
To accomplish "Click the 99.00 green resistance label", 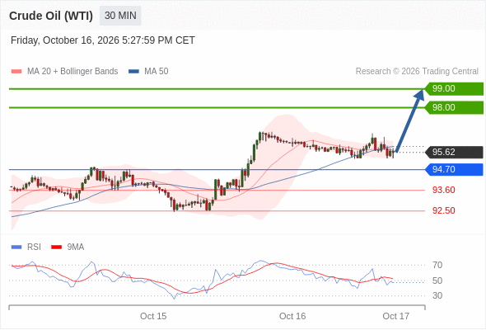I will 454,89.
